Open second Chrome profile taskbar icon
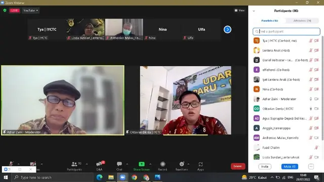 (146, 177)
